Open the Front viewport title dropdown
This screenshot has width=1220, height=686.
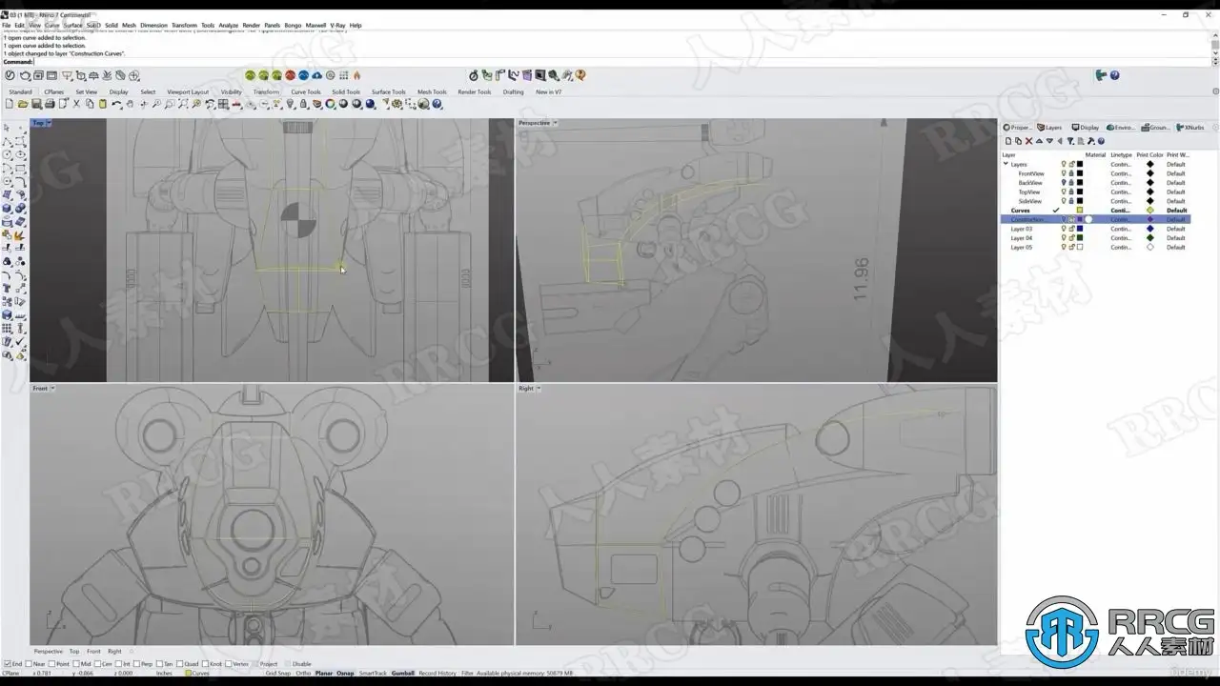click(52, 389)
